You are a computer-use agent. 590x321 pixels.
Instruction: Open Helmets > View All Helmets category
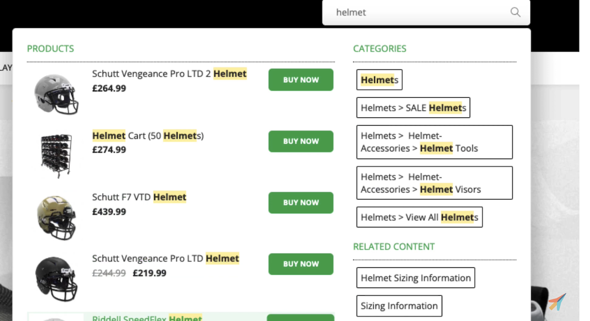[x=419, y=217]
